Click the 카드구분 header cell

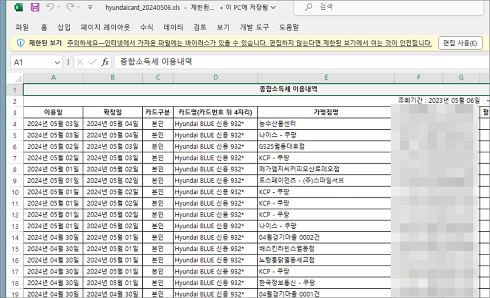158,112
